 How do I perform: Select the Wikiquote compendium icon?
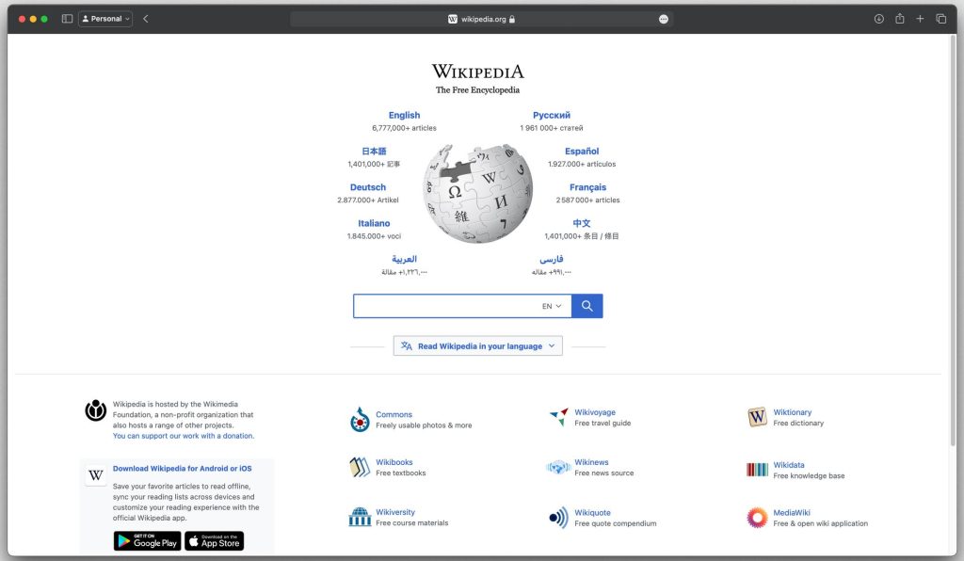tap(557, 517)
